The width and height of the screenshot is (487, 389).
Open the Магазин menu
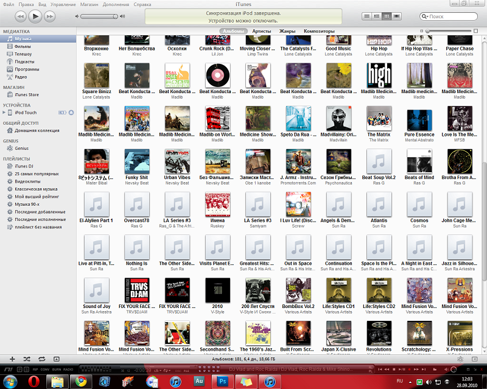pos(89,4)
